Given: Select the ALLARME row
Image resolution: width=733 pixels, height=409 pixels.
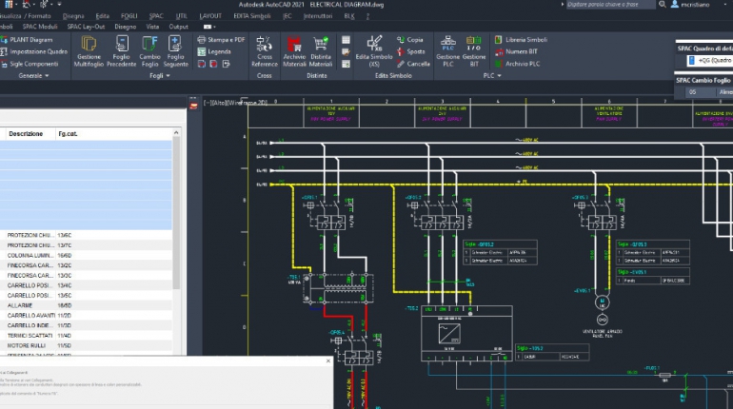Looking at the screenshot, I should [x=86, y=305].
